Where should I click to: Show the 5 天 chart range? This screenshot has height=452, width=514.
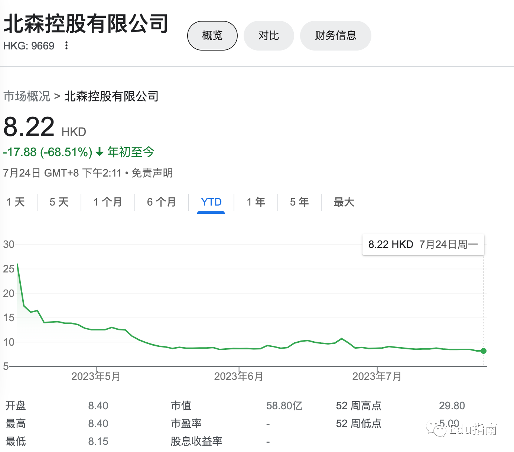pos(59,202)
